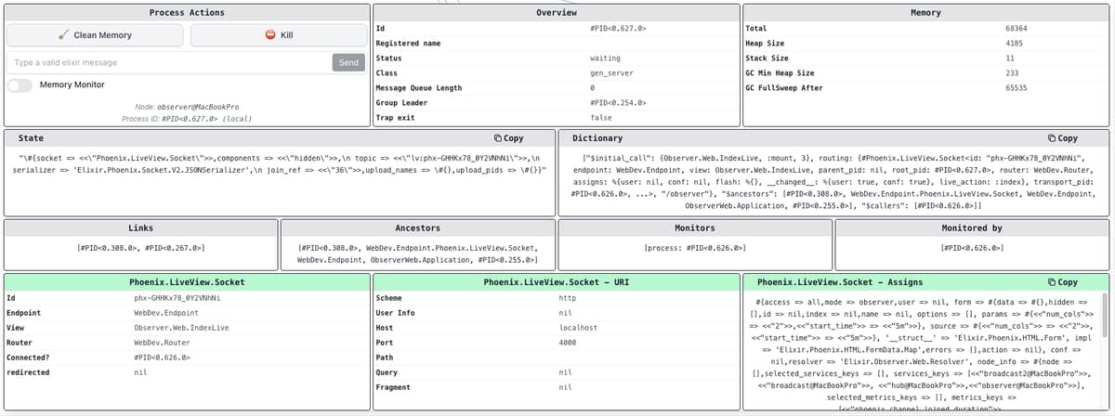Viewport: 1115px width, 416px height.
Task: Open #PID<0.267.0> in the Links panel
Action: [174, 248]
